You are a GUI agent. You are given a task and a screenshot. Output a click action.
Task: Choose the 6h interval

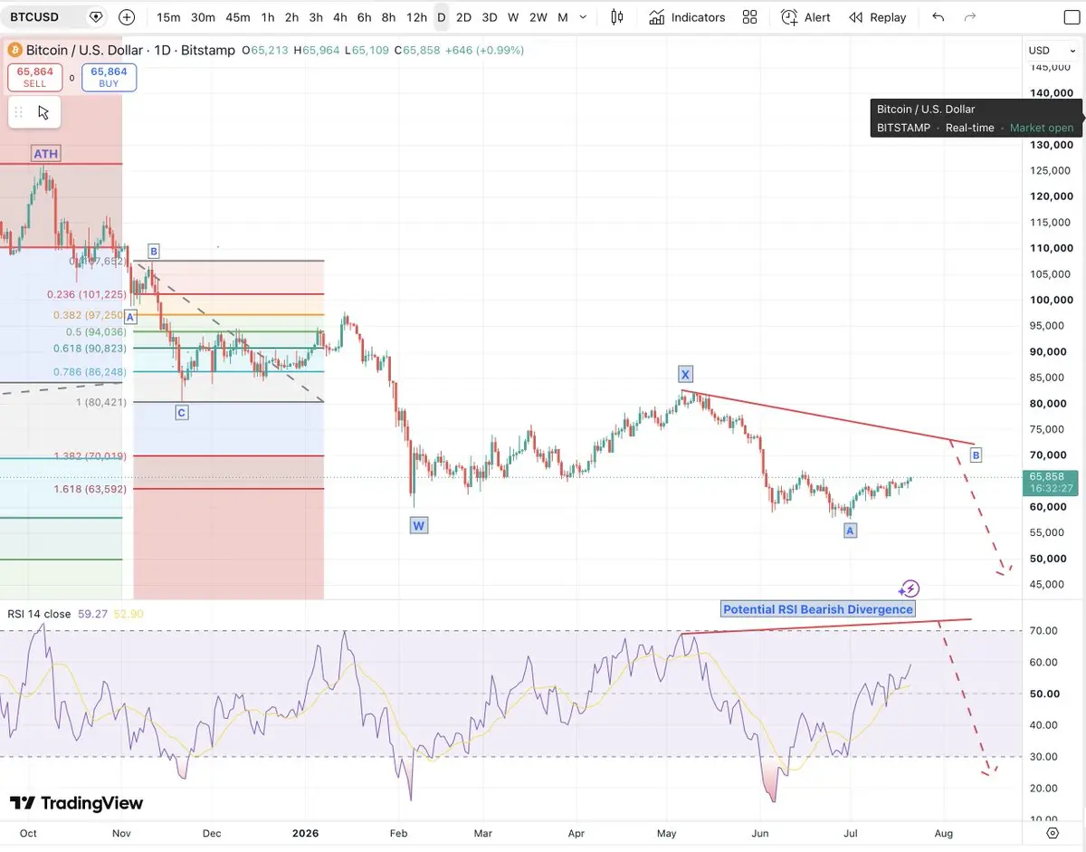[x=364, y=17]
